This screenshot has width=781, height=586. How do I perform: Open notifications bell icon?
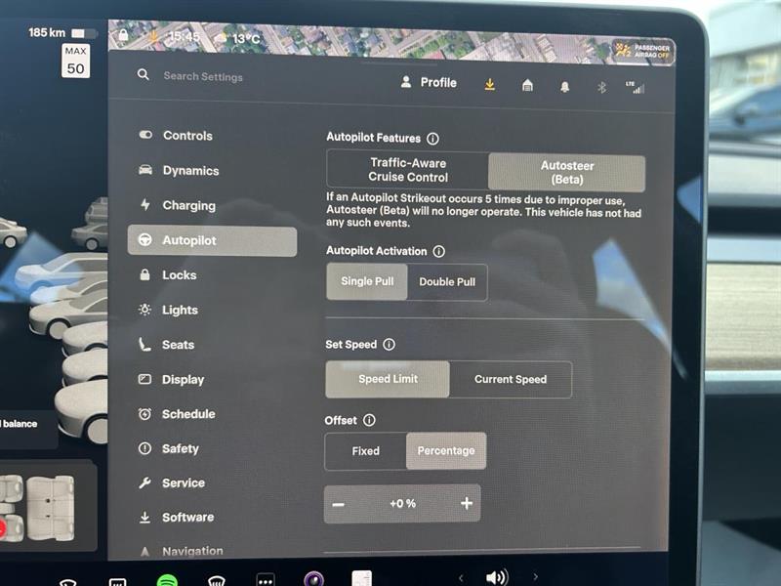pyautogui.click(x=563, y=87)
